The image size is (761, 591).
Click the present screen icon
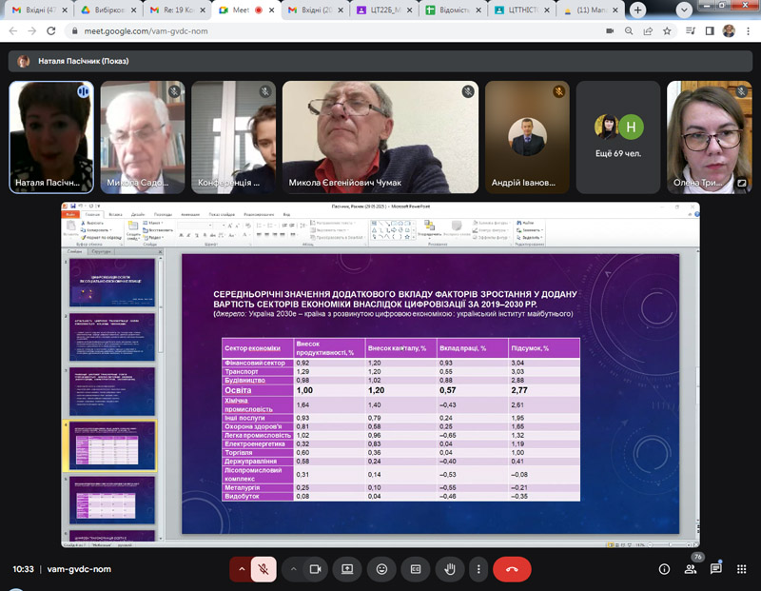[347, 569]
